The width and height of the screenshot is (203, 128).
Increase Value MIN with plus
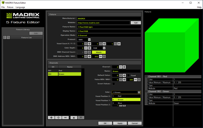[x=124, y=80]
